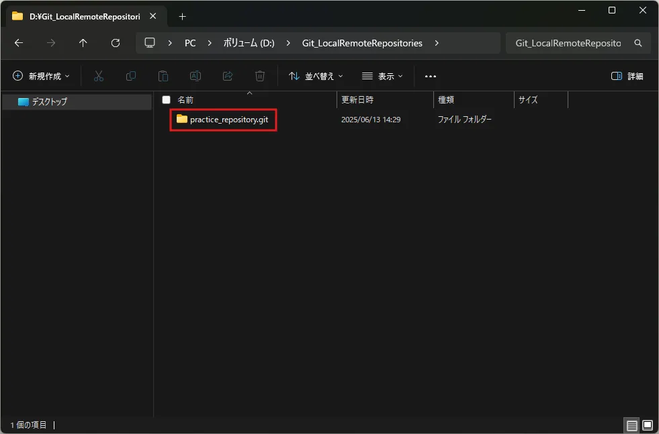This screenshot has width=659, height=434.
Task: Click the 1 個の項目 status text
Action: (x=28, y=425)
